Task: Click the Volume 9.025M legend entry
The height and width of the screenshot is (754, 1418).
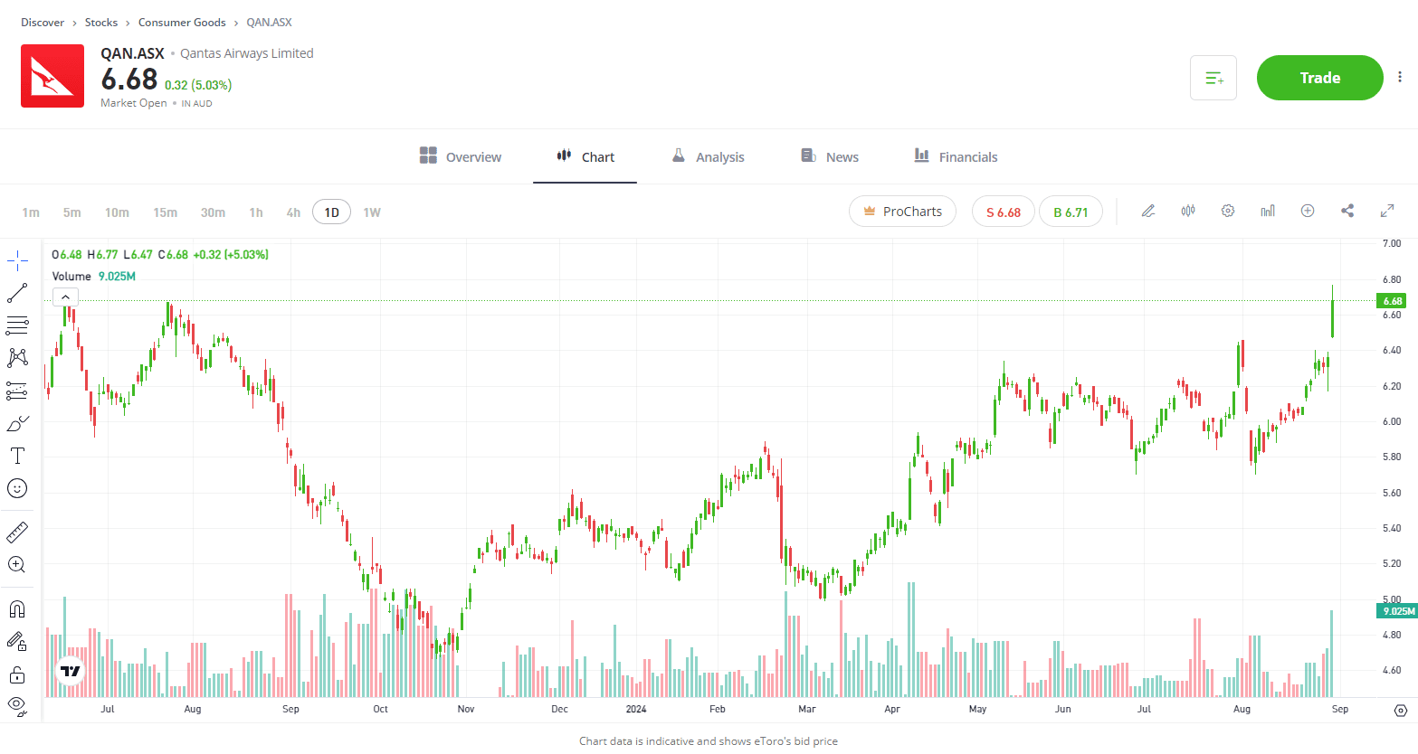Action: pyautogui.click(x=94, y=276)
